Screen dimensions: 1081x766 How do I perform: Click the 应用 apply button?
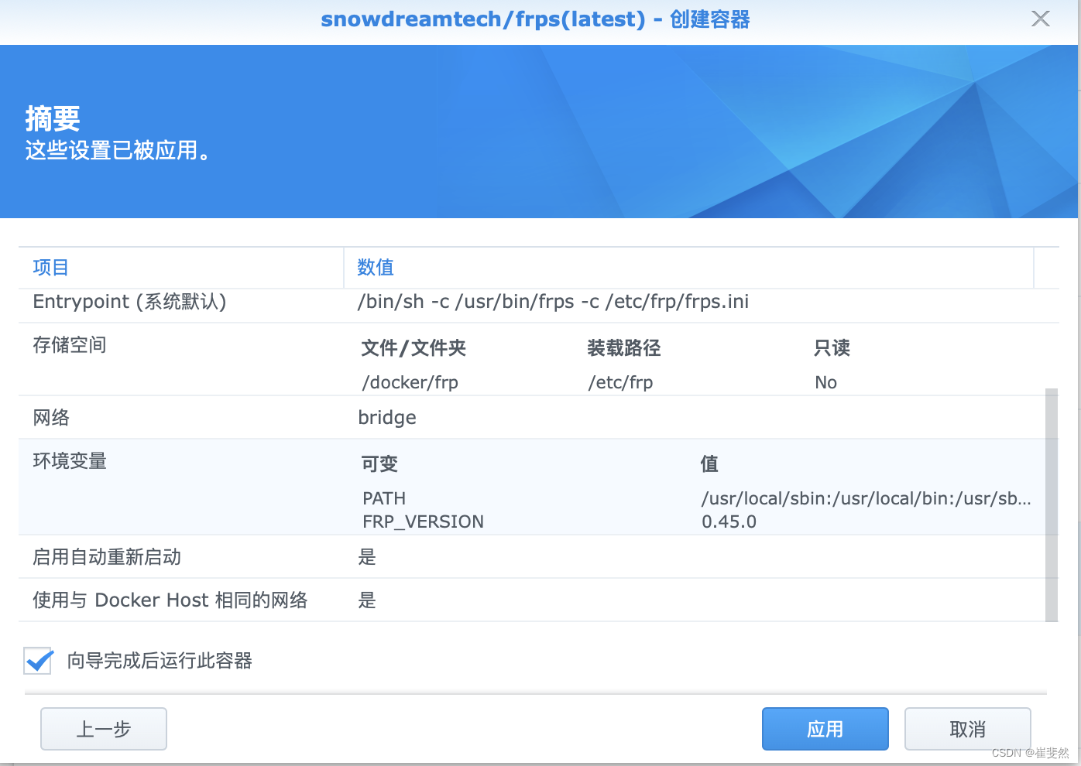click(825, 729)
